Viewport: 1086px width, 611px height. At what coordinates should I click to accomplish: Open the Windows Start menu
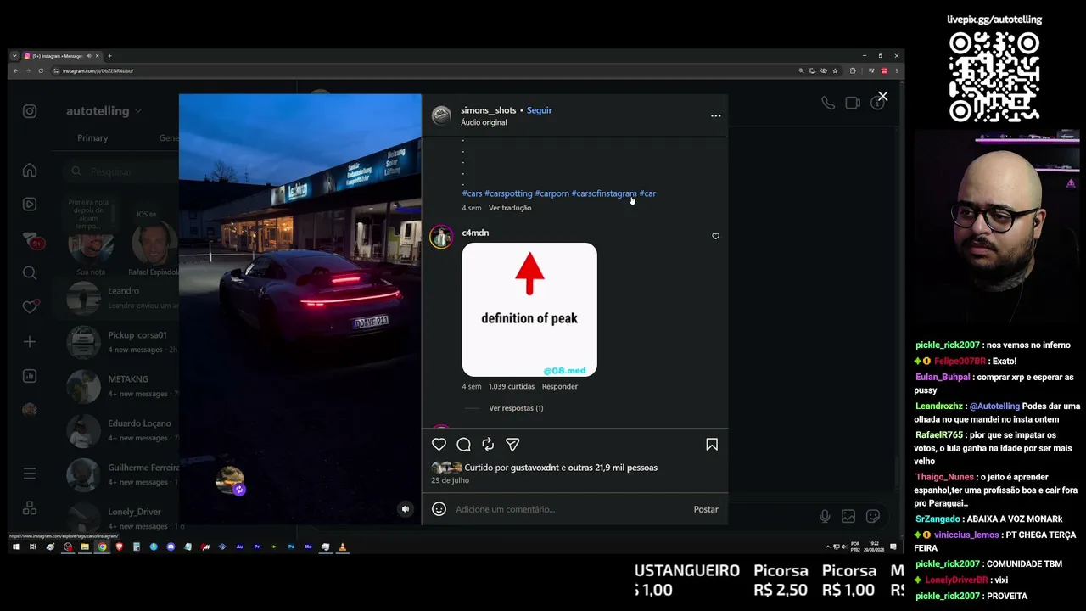(15, 547)
